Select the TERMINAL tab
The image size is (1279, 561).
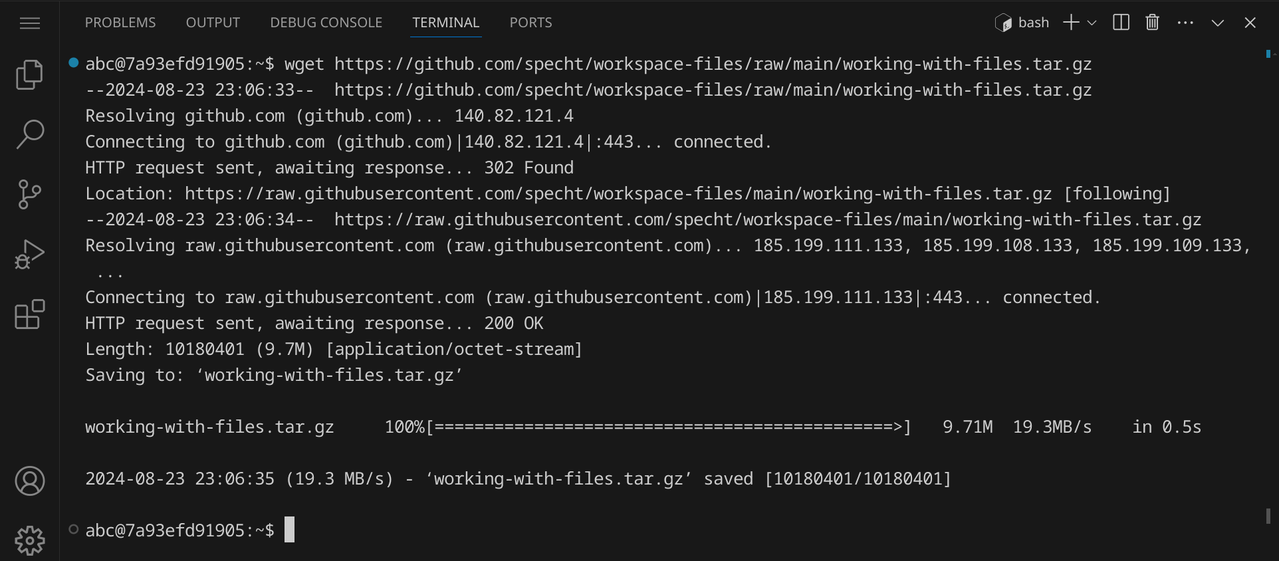445,23
